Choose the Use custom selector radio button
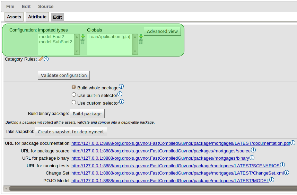The height and width of the screenshot is (195, 297). click(x=73, y=103)
